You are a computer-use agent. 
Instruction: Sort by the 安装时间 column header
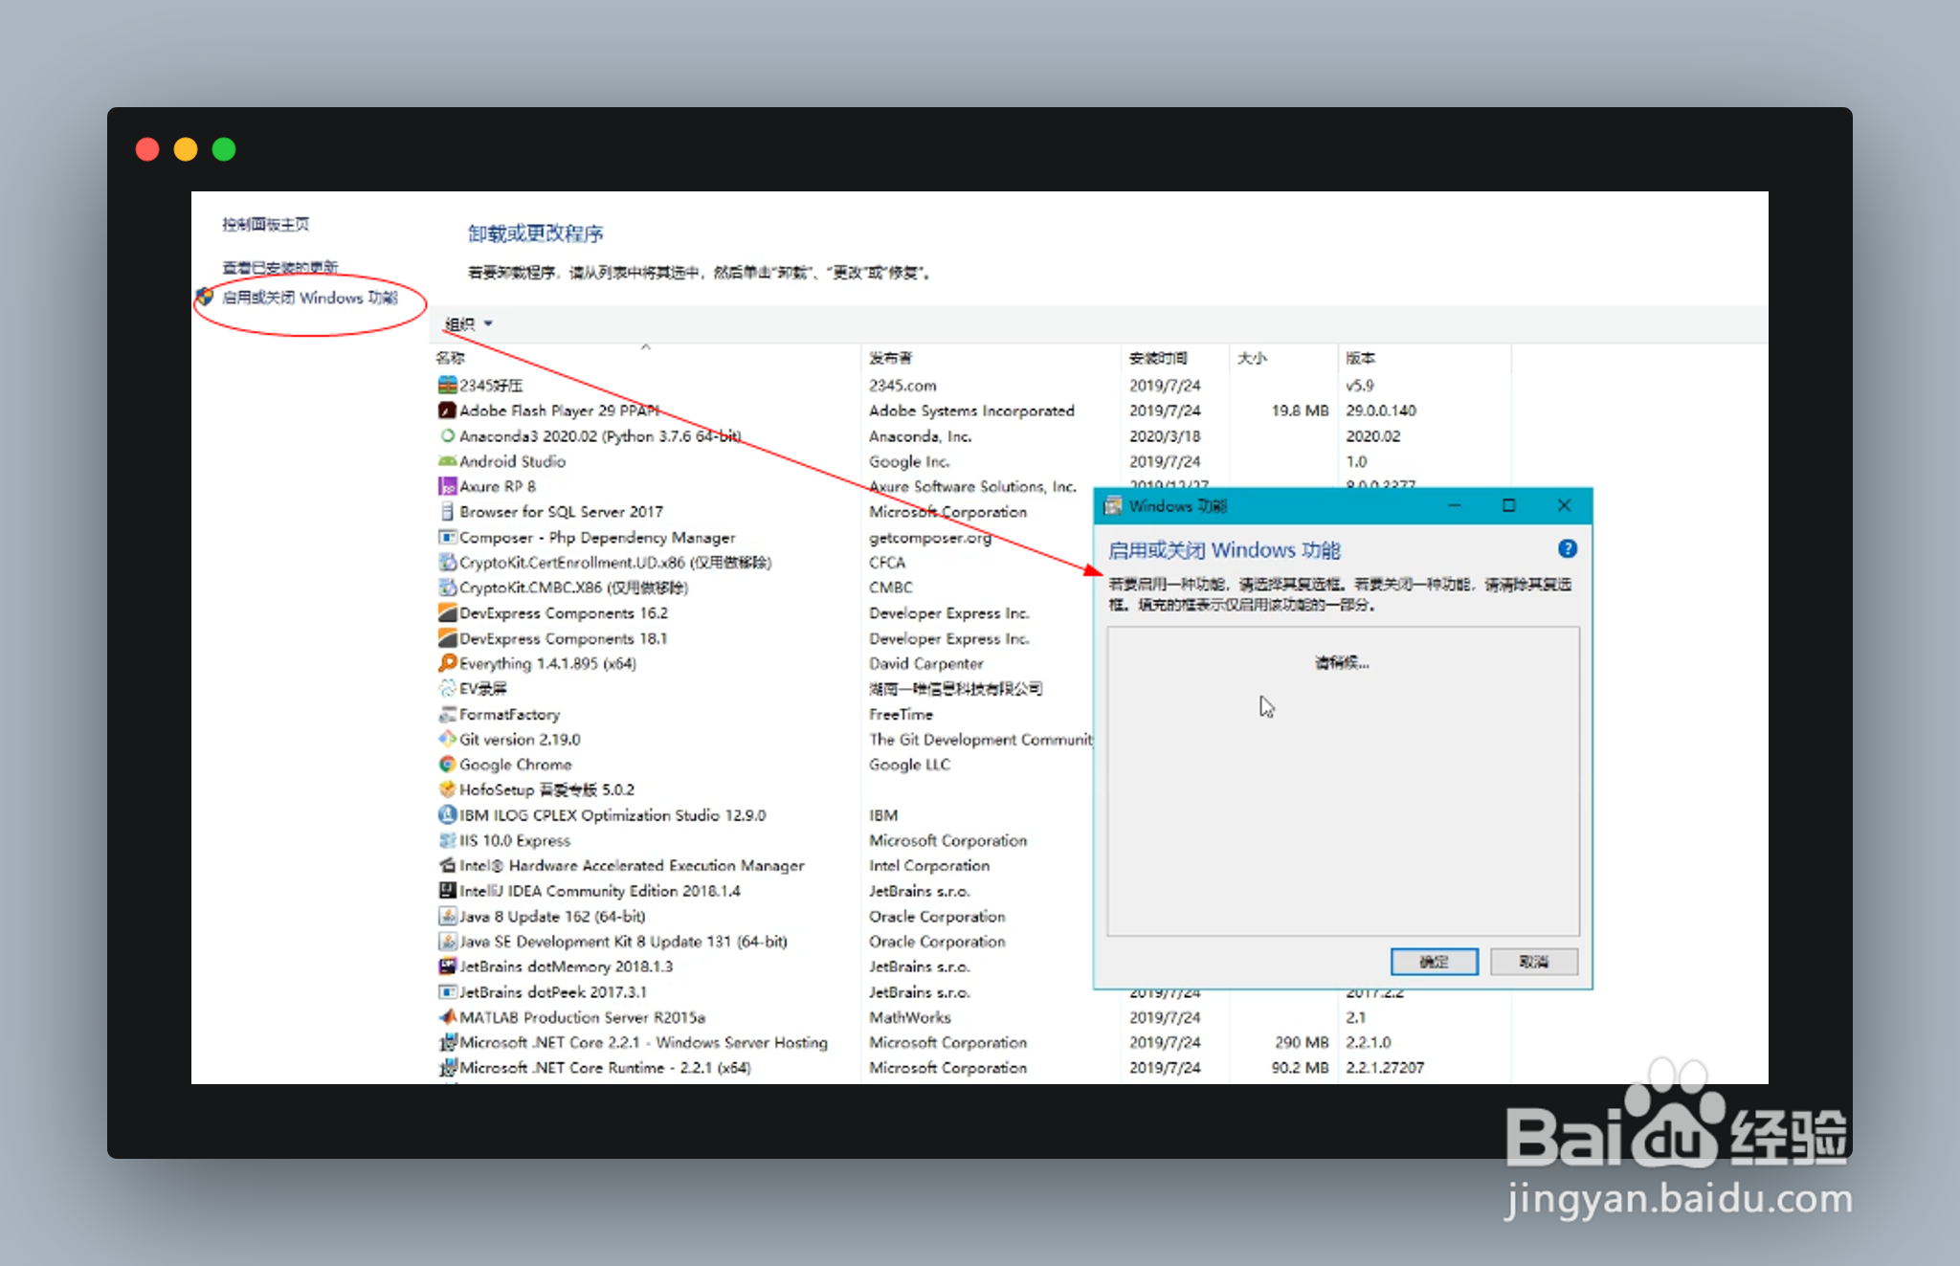(x=1158, y=358)
